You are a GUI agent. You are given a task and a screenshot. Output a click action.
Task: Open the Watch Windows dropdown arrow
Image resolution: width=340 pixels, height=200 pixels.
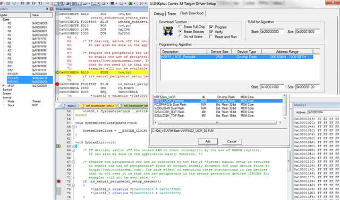(x=89, y=4)
